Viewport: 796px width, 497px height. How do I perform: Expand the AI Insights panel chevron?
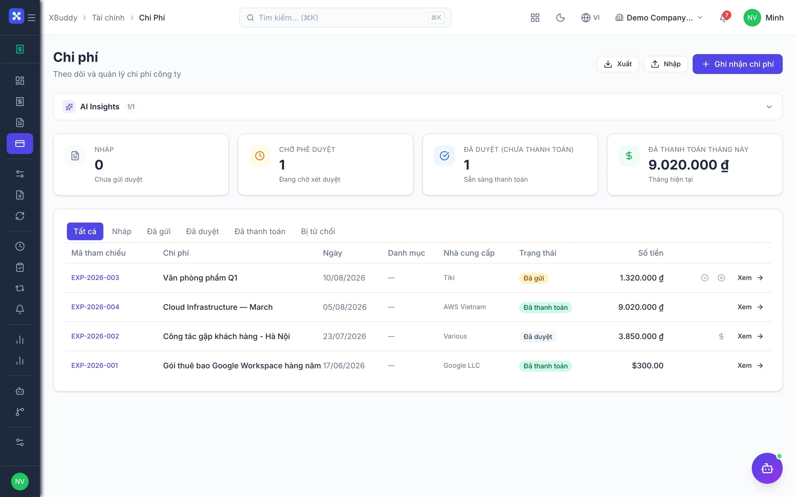[x=769, y=107]
